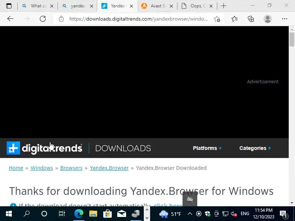The image size is (295, 221).
Task: Switch to the 'Oops' tab
Action: point(197,6)
